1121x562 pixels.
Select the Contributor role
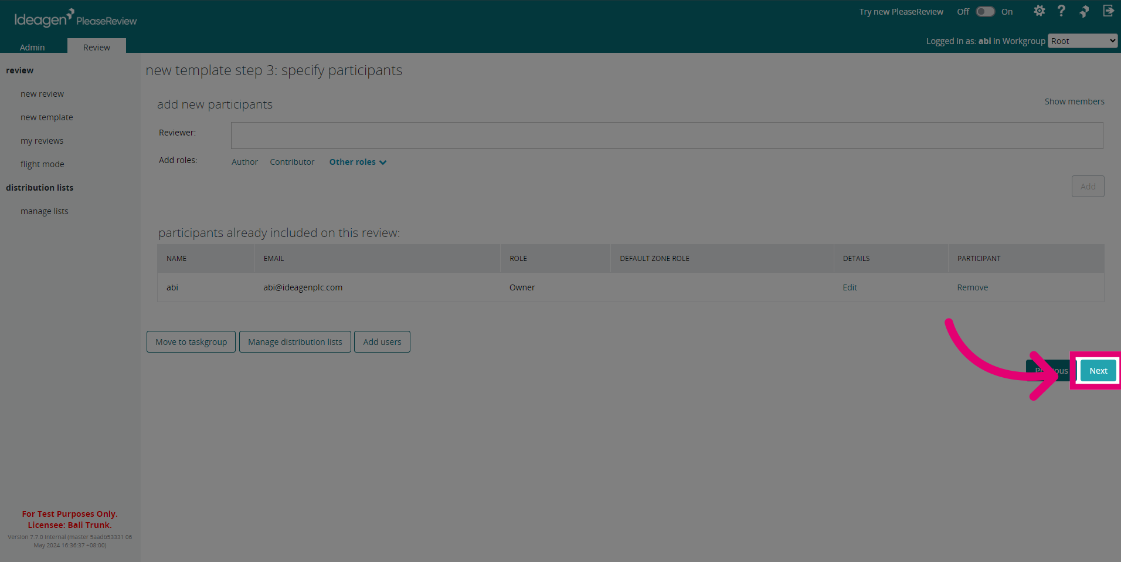292,162
